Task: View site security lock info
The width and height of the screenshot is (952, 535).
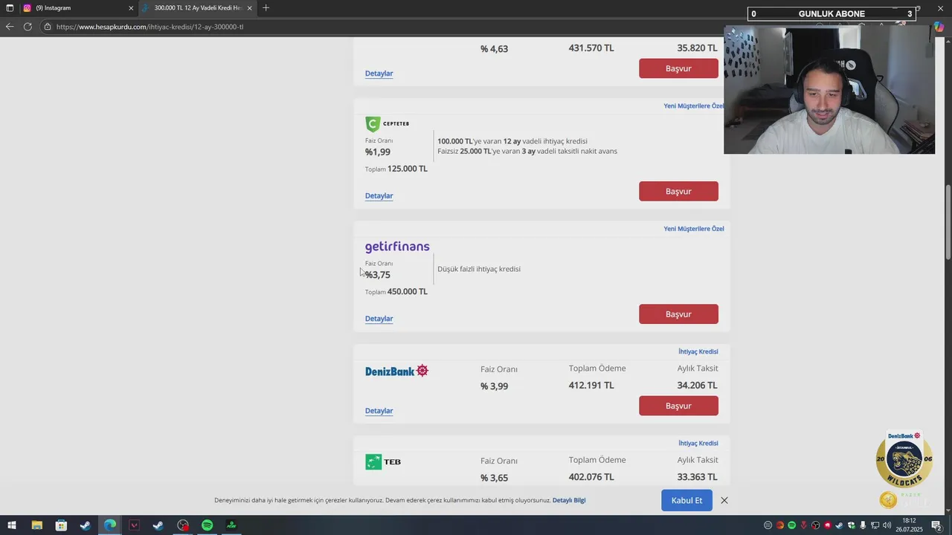Action: point(48,27)
